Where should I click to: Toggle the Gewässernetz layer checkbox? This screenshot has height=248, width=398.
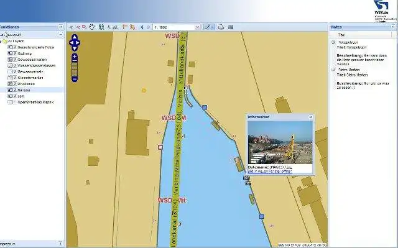click(15, 71)
